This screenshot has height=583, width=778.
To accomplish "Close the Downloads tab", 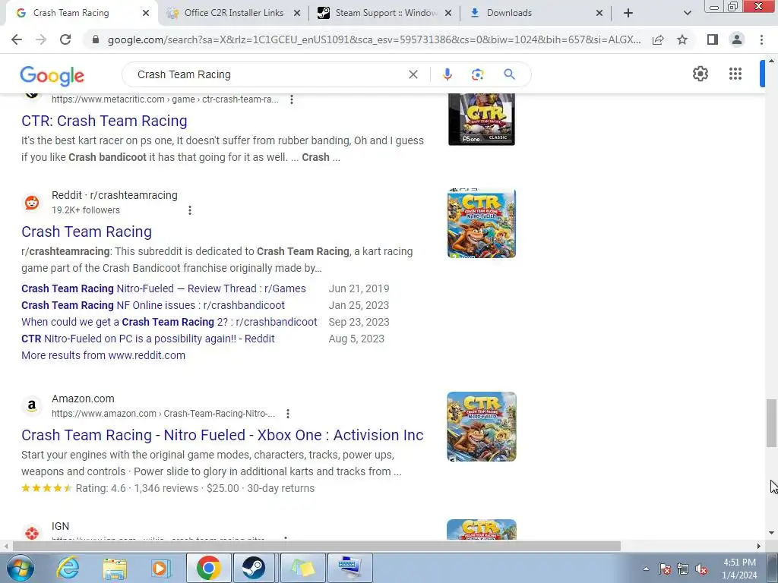I will 599,14.
